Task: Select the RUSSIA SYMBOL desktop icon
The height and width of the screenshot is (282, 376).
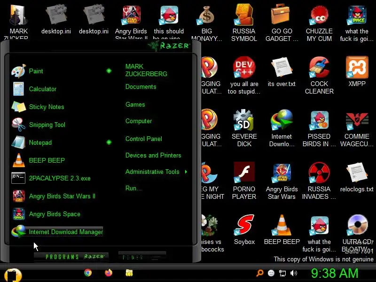Action: click(x=244, y=23)
